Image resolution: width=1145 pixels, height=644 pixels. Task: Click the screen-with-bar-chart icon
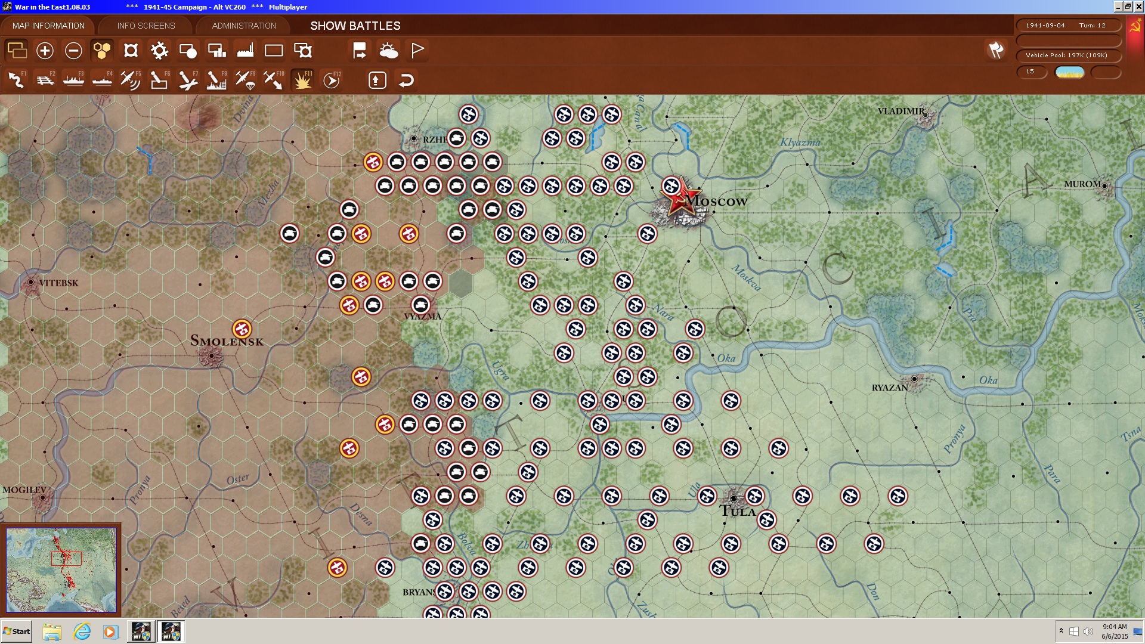click(216, 51)
